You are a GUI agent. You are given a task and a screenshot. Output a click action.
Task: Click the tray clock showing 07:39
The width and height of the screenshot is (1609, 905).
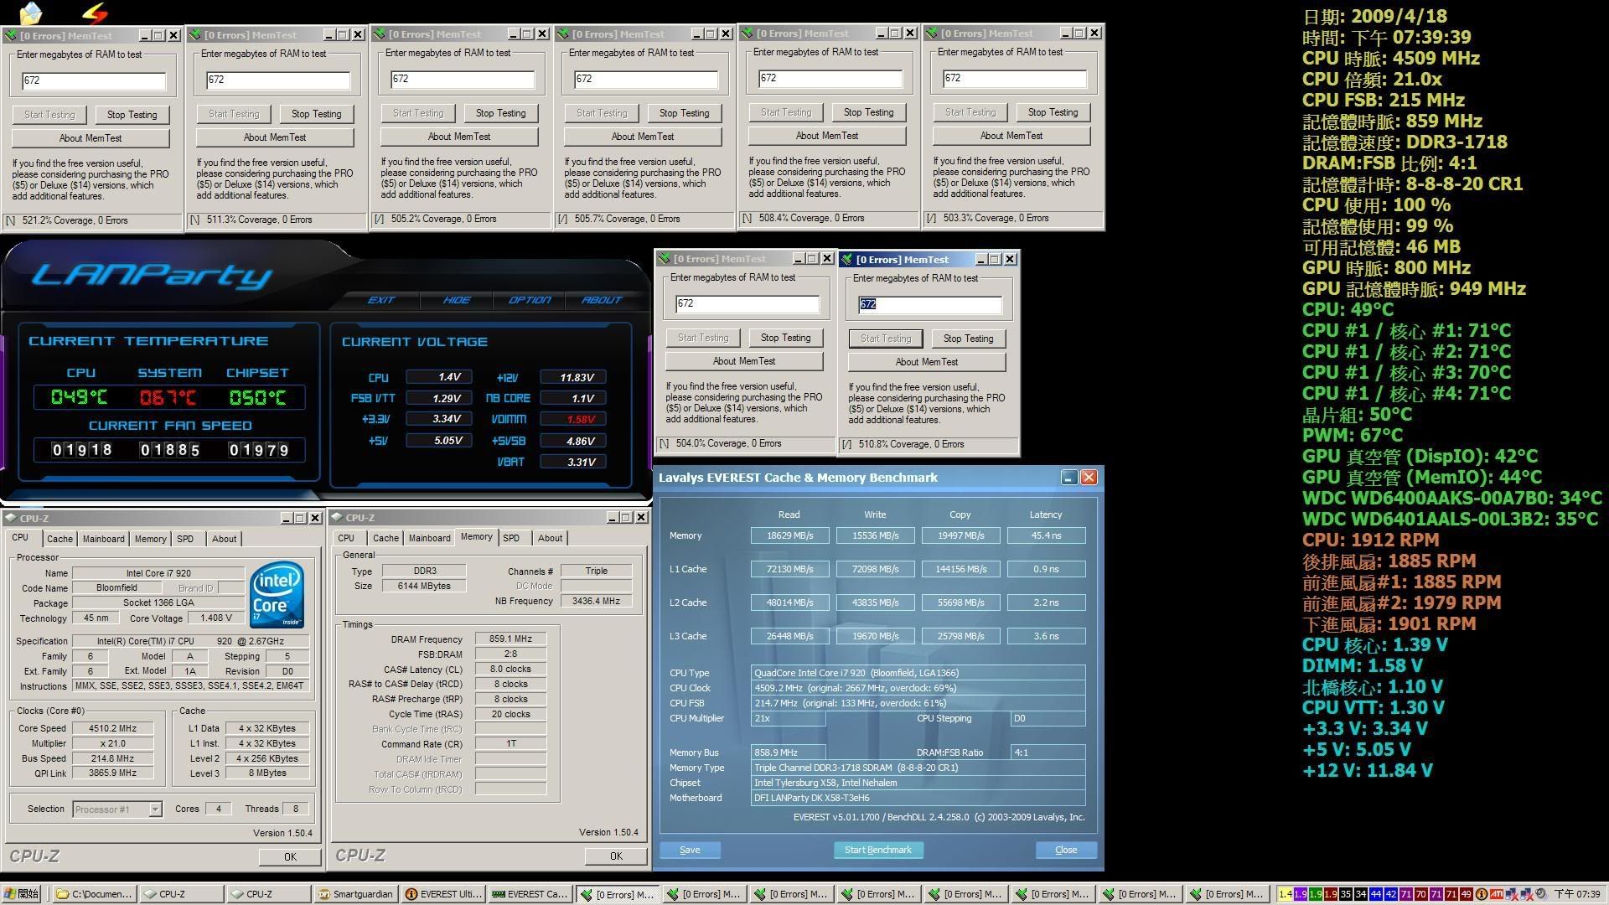point(1576,894)
